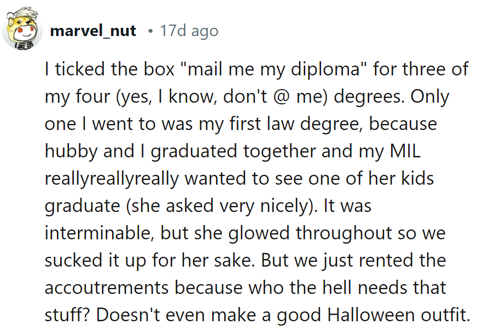Image resolution: width=489 pixels, height=336 pixels.
Task: Click the word "graduated" in the comment
Action: [x=196, y=151]
